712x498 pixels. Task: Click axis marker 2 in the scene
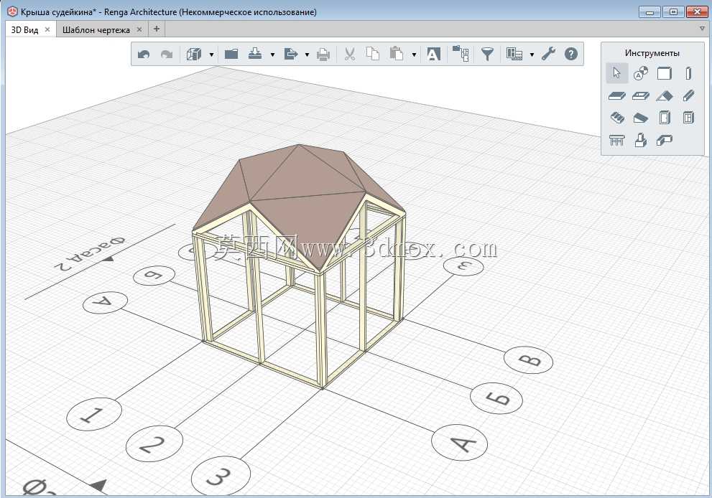[154, 443]
